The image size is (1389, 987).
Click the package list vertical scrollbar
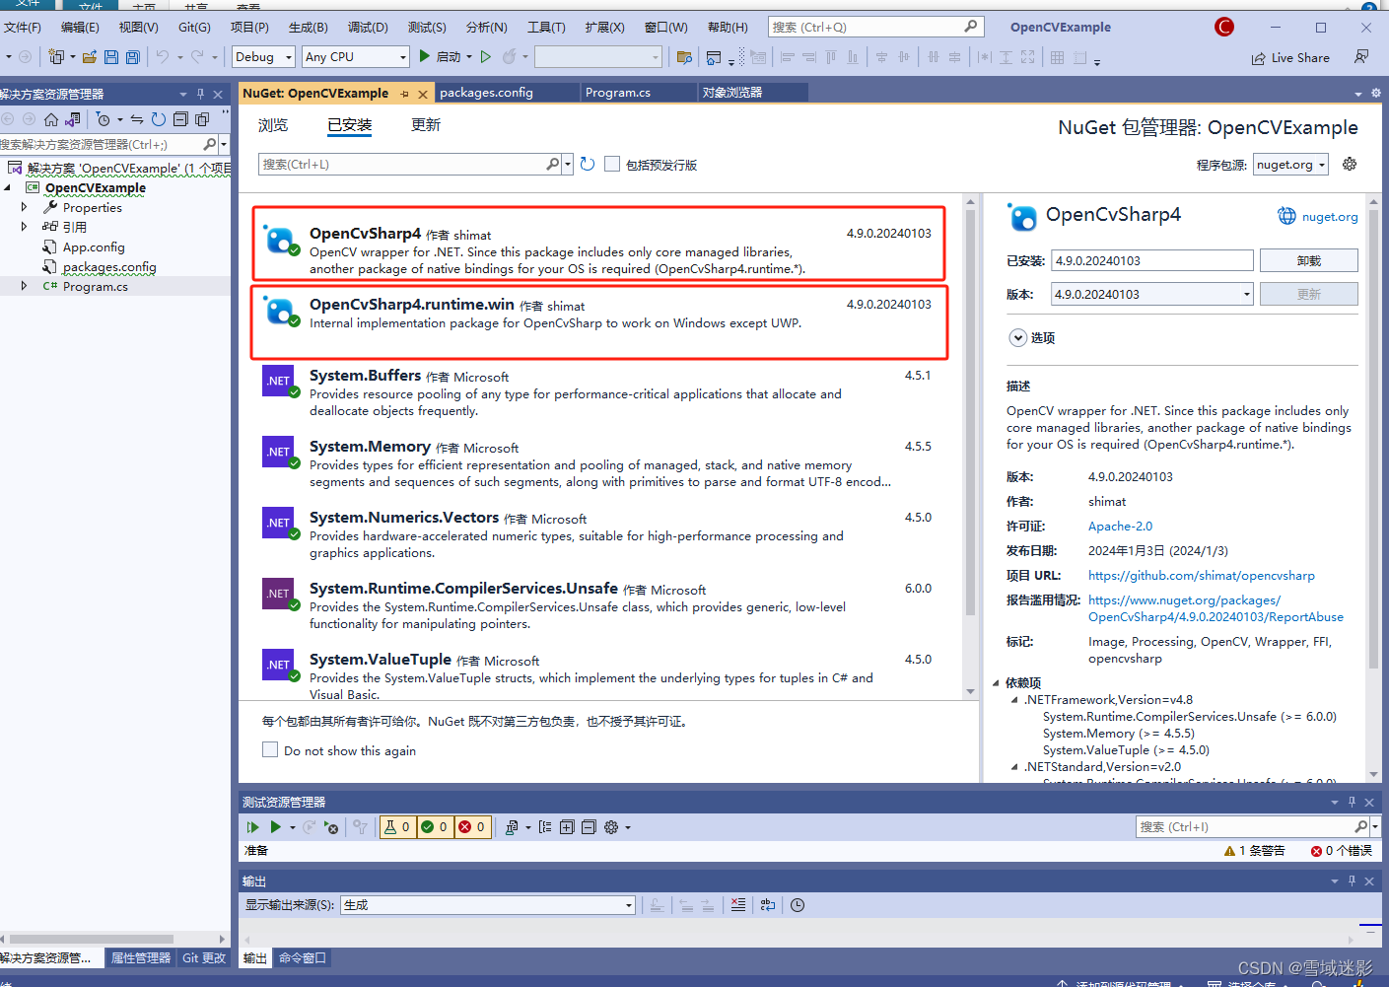(970, 410)
